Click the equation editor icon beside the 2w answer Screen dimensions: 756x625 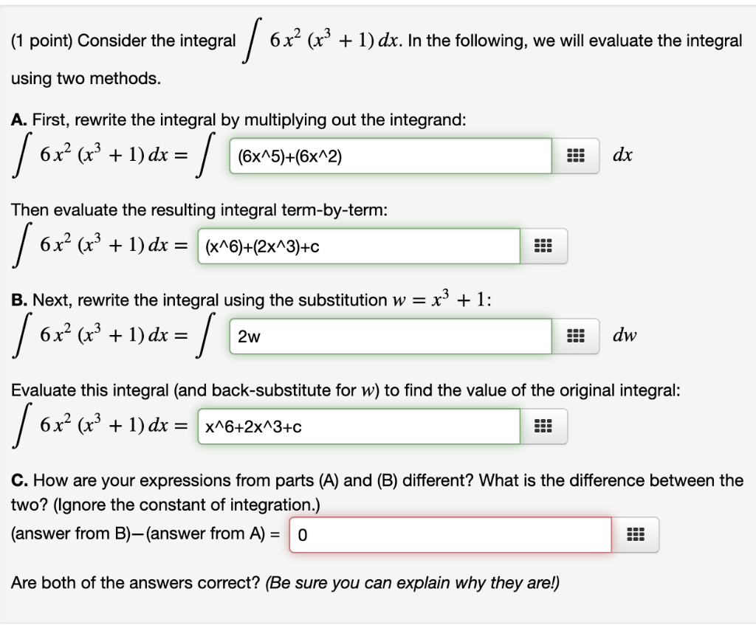pos(577,335)
